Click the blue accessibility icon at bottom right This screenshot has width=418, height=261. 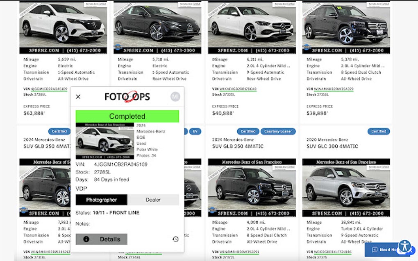(x=405, y=245)
